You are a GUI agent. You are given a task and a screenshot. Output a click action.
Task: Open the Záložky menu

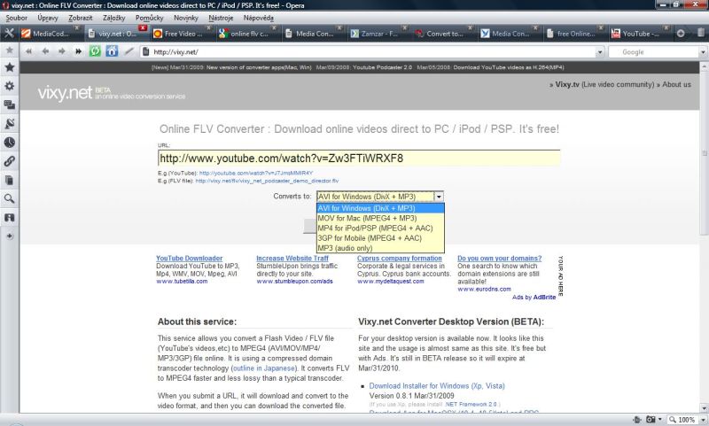click(x=114, y=18)
